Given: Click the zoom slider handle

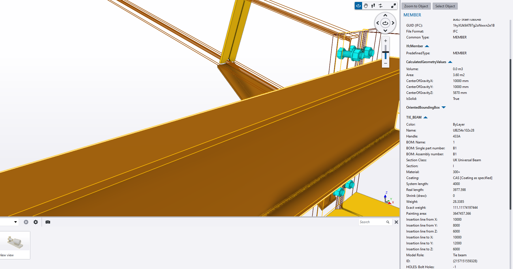Looking at the screenshot, I should coord(386,52).
